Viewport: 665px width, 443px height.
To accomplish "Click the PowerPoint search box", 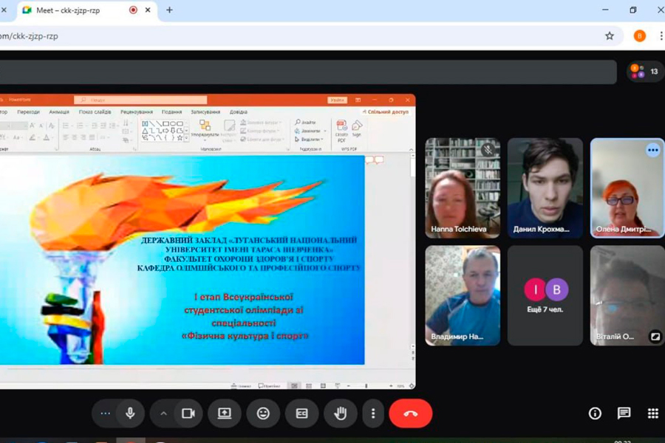I will 140,100.
